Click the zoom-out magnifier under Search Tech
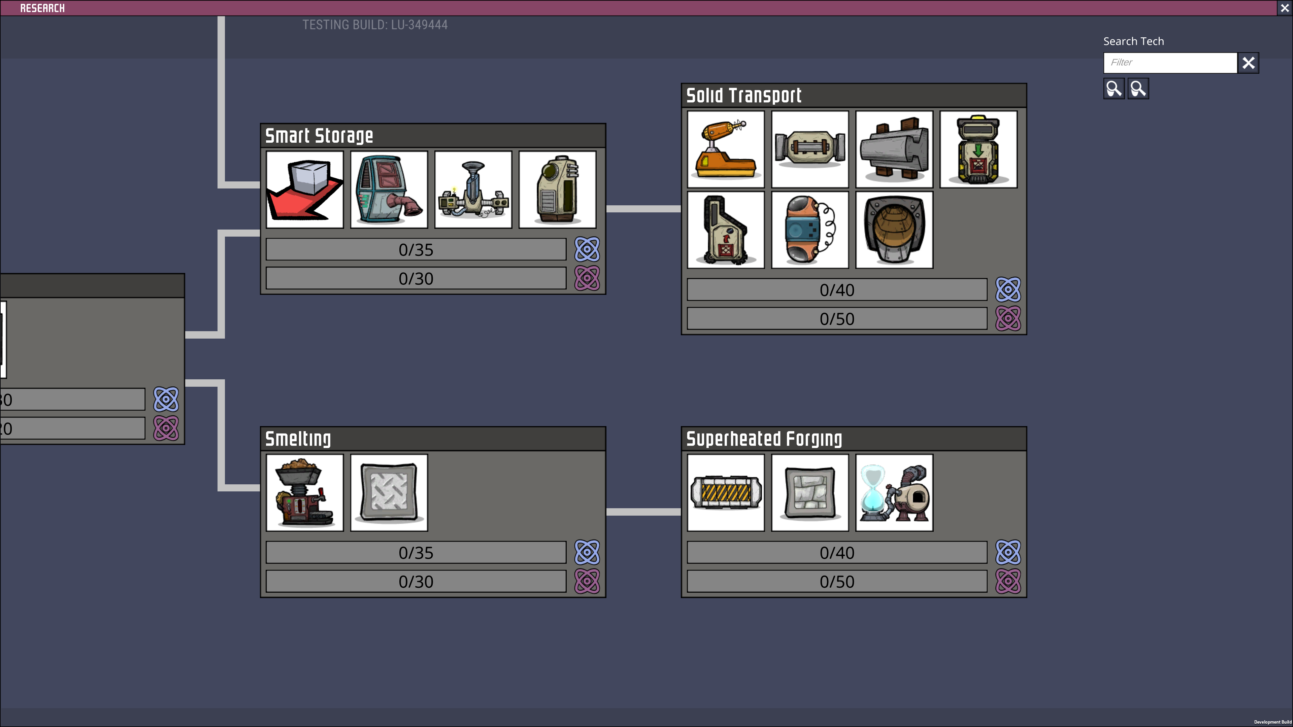The width and height of the screenshot is (1293, 727). [x=1138, y=88]
